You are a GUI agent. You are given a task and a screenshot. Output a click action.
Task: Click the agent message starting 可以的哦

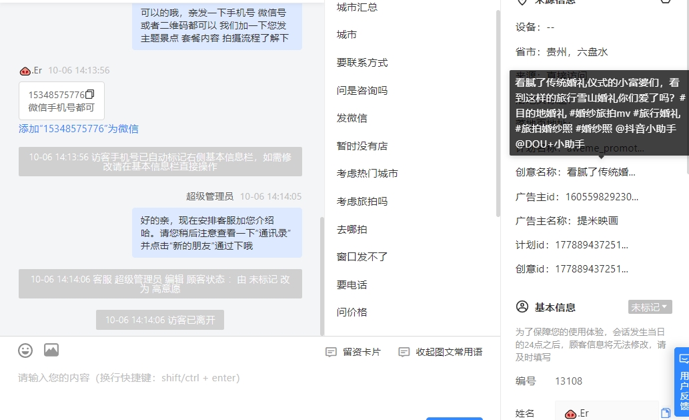[217, 25]
